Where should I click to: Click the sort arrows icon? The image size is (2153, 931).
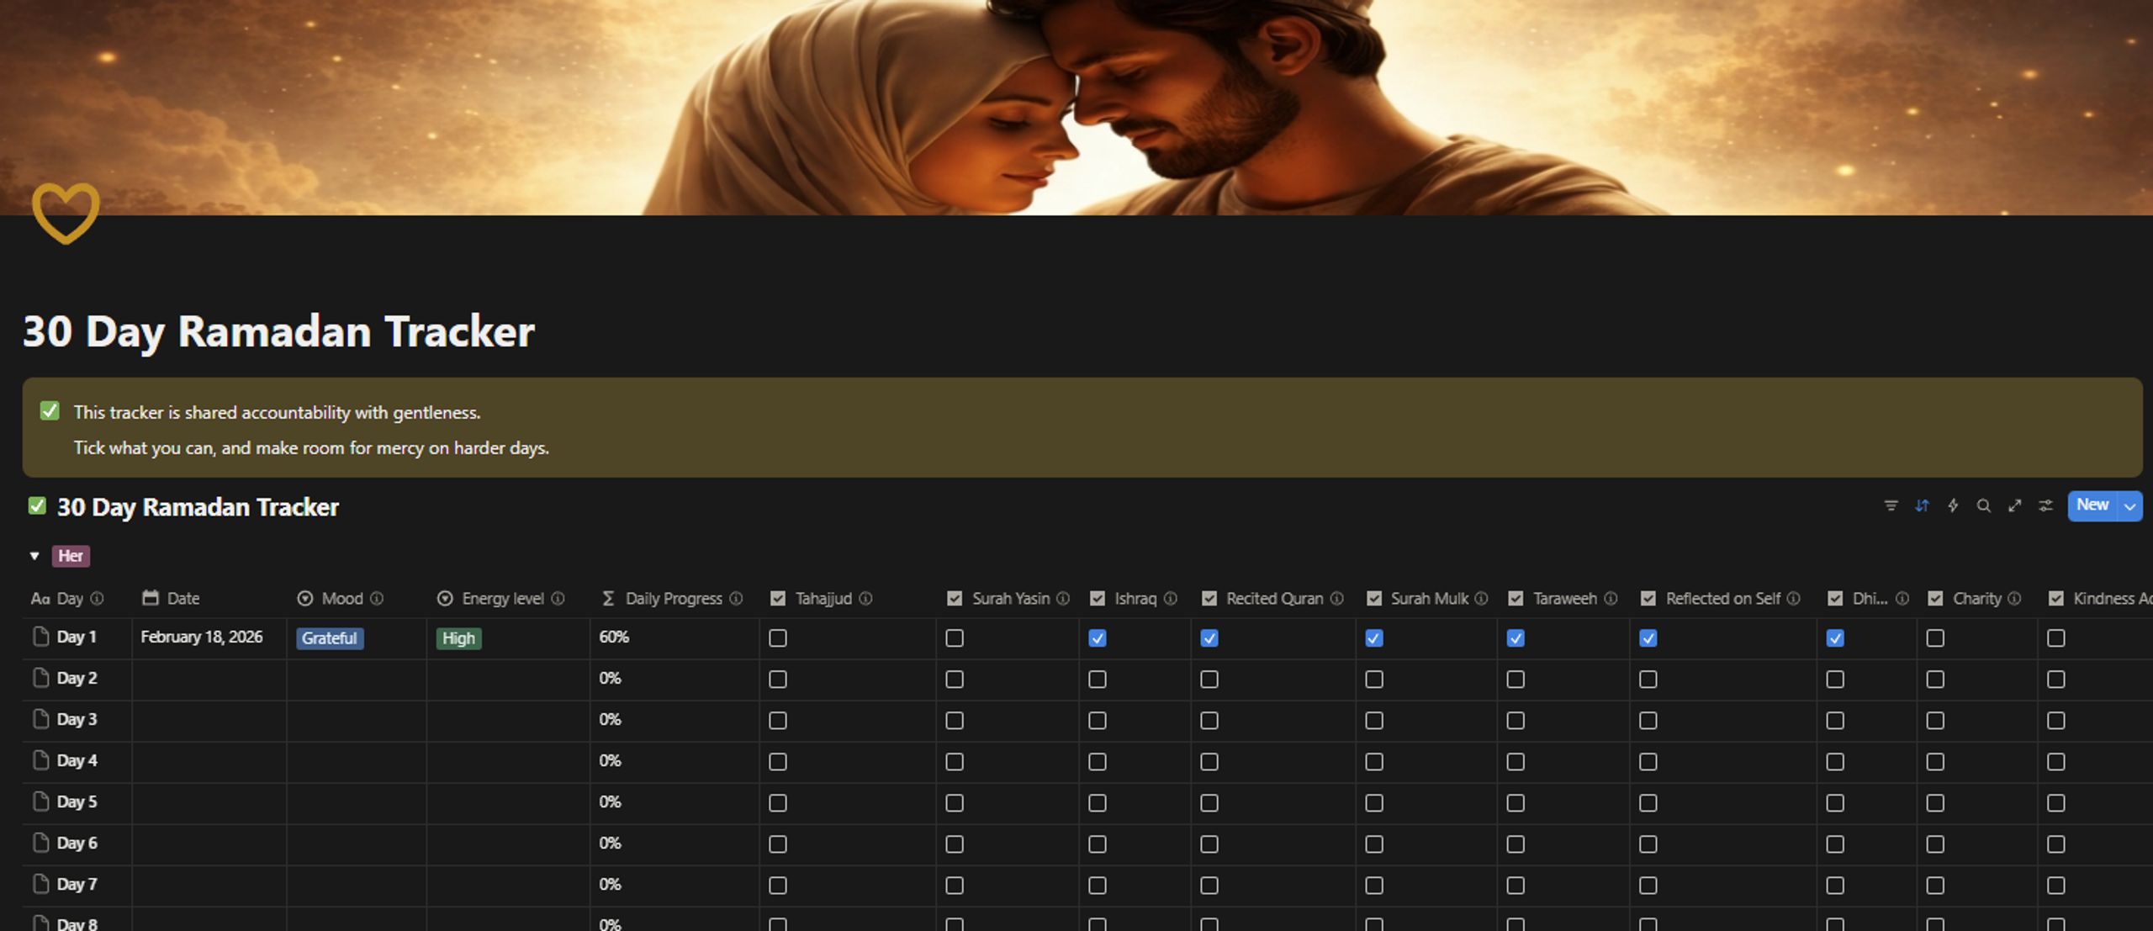pos(1922,505)
